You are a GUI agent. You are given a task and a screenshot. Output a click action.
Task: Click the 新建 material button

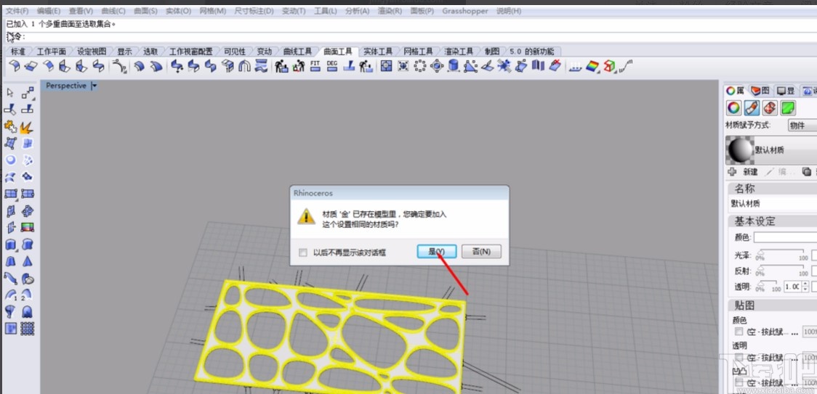point(743,172)
